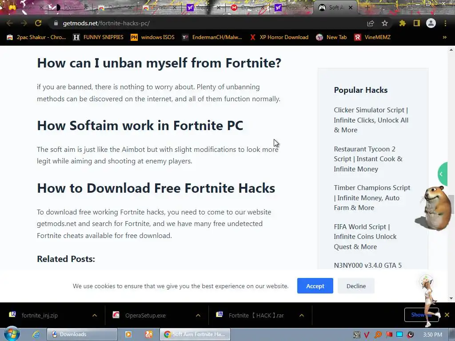Go forward with the browser forward arrow
This screenshot has height=341, width=455.
coord(24,23)
